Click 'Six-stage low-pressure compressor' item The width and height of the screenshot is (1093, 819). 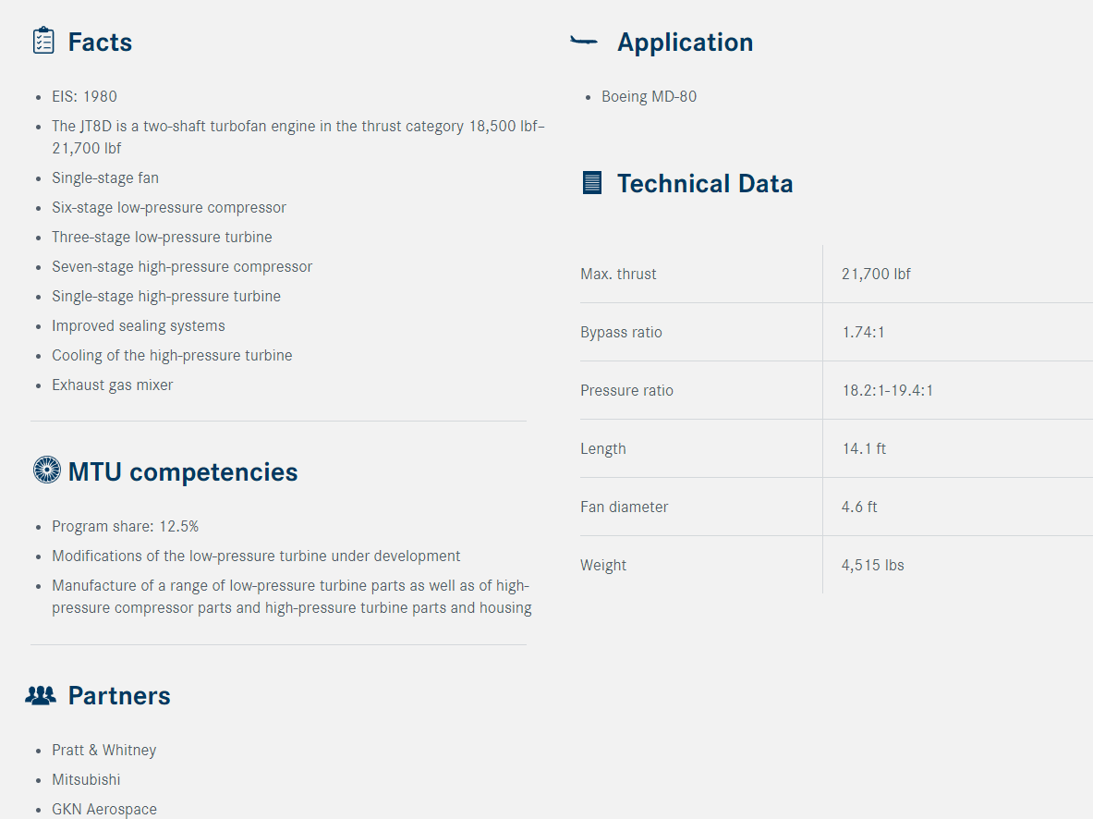pos(169,207)
